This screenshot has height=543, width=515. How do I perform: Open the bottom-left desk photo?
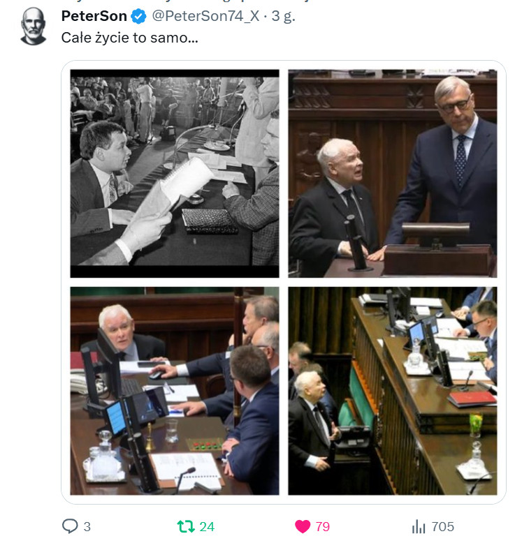175,391
